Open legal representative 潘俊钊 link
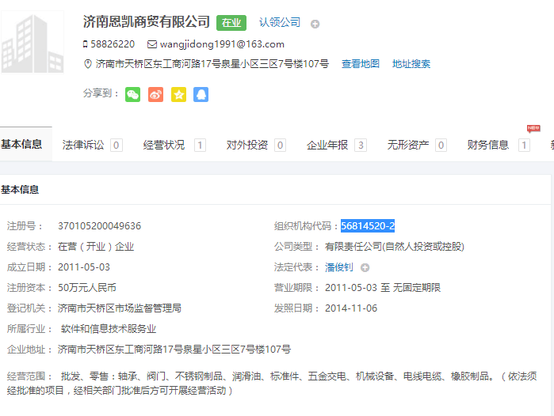 coord(339,267)
